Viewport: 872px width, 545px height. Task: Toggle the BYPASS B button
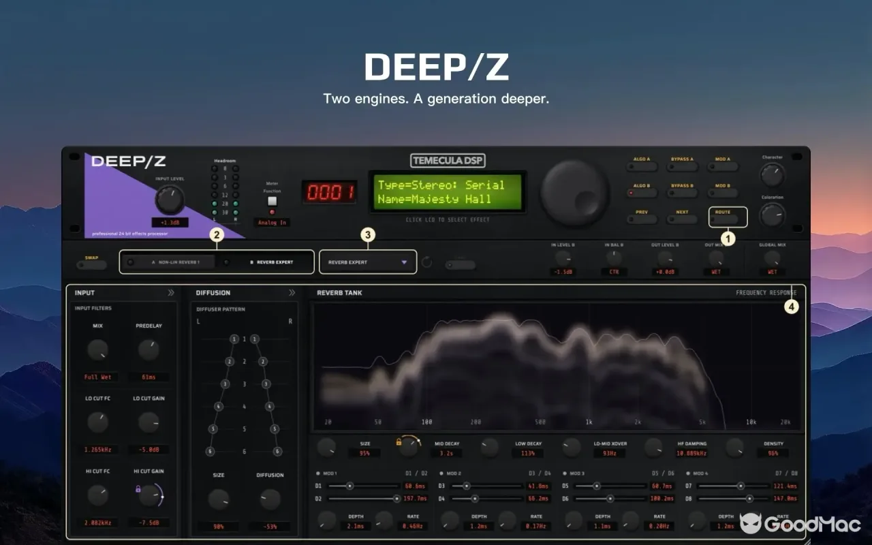682,193
